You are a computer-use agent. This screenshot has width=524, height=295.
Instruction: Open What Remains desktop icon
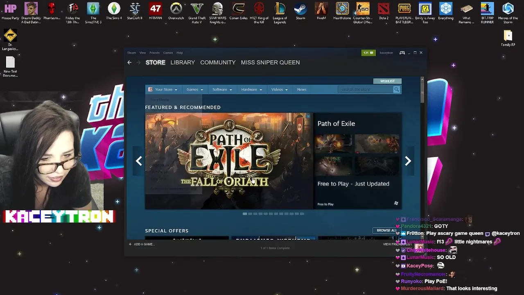(467, 13)
